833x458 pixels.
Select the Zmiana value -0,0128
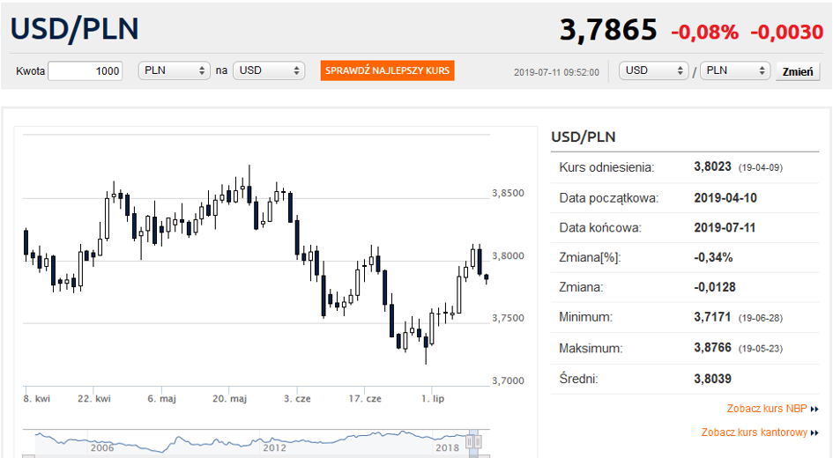[715, 287]
